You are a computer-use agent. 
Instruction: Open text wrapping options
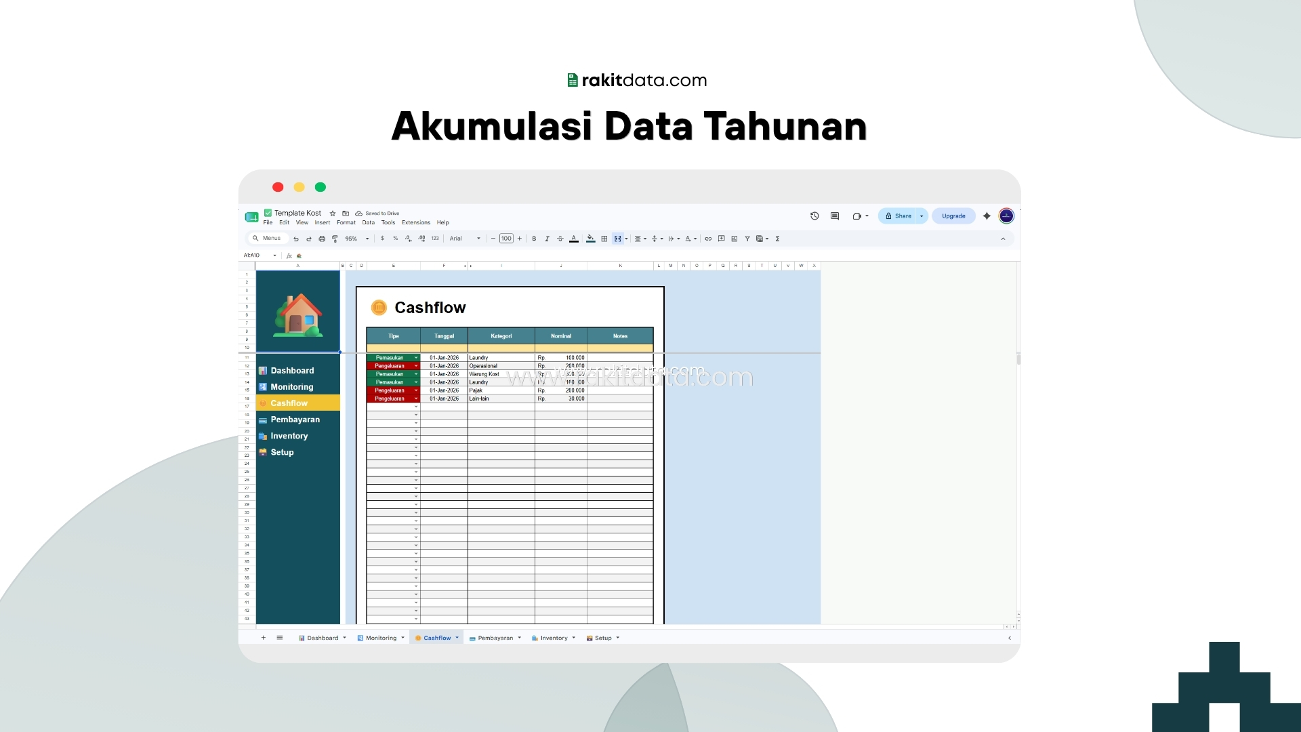pyautogui.click(x=674, y=239)
